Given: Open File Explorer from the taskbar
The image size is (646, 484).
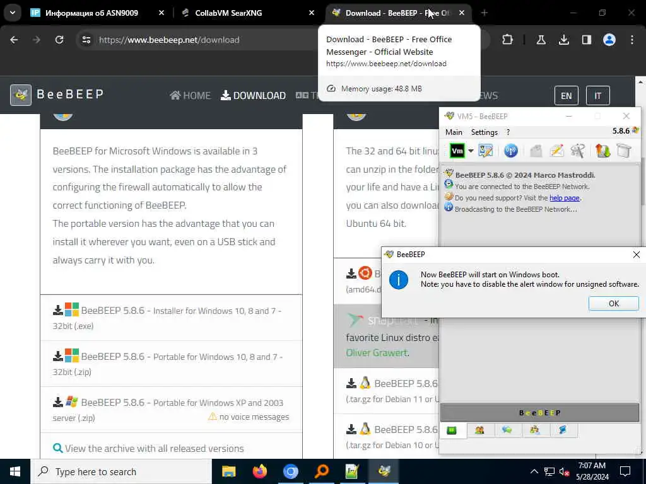Looking at the screenshot, I should [x=228, y=471].
